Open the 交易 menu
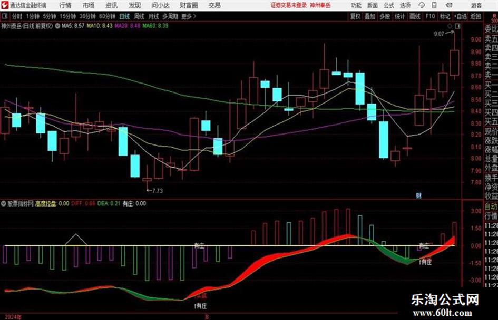 214,5
